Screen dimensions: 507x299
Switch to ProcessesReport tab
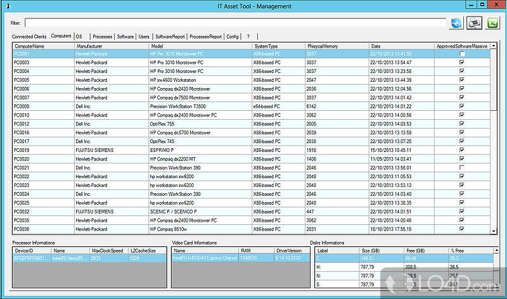205,37
